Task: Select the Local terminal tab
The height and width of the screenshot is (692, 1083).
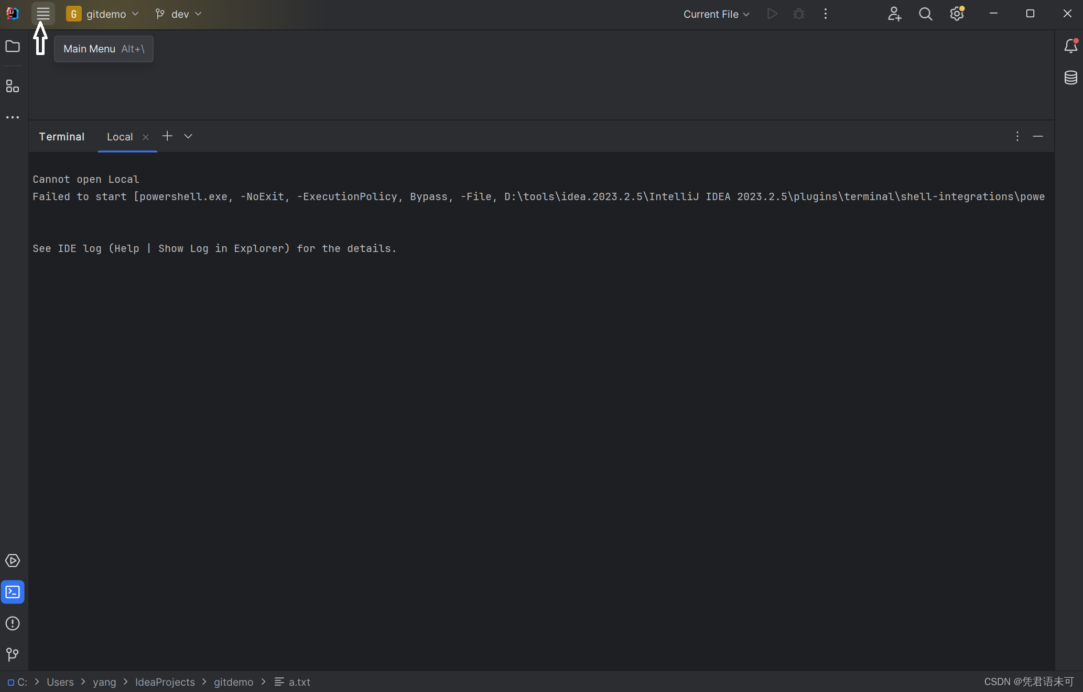Action: click(x=120, y=137)
